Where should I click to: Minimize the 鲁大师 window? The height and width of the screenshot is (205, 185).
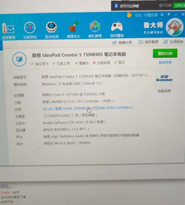point(176,15)
